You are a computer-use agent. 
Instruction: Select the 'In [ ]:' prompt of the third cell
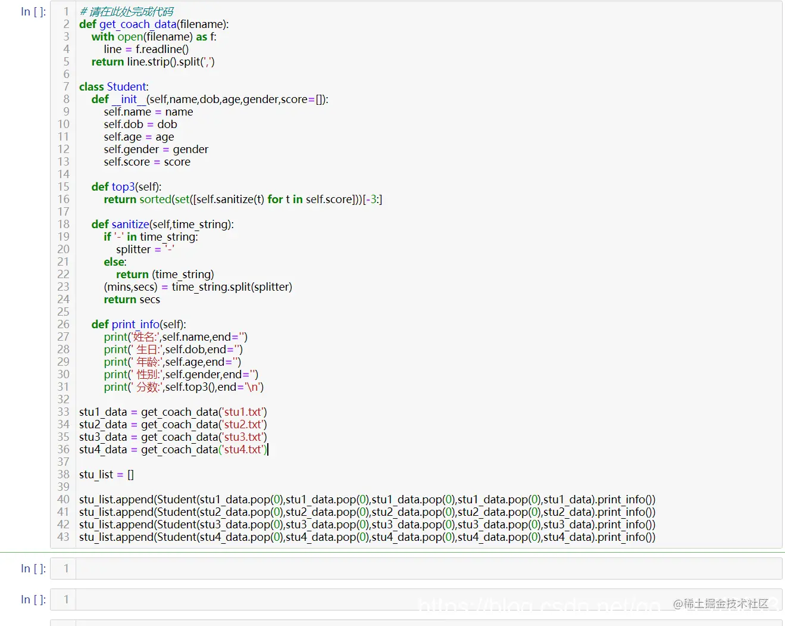pyautogui.click(x=33, y=599)
